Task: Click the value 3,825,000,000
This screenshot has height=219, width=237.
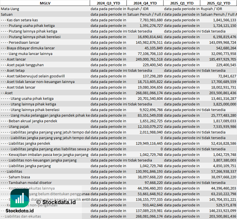Action: (224, 104)
